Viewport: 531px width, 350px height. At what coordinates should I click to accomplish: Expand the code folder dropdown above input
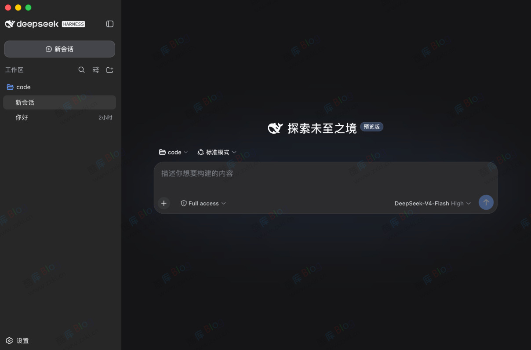click(173, 152)
